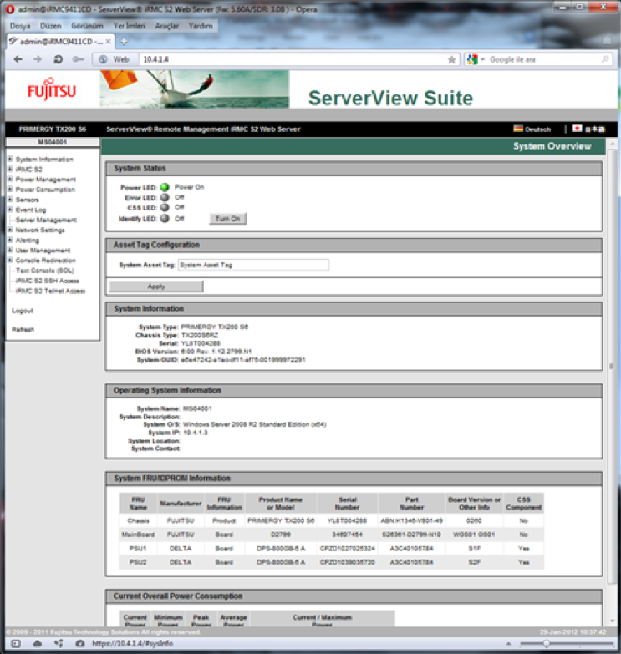
Task: Expand Alerting tree node
Action: pos(10,240)
